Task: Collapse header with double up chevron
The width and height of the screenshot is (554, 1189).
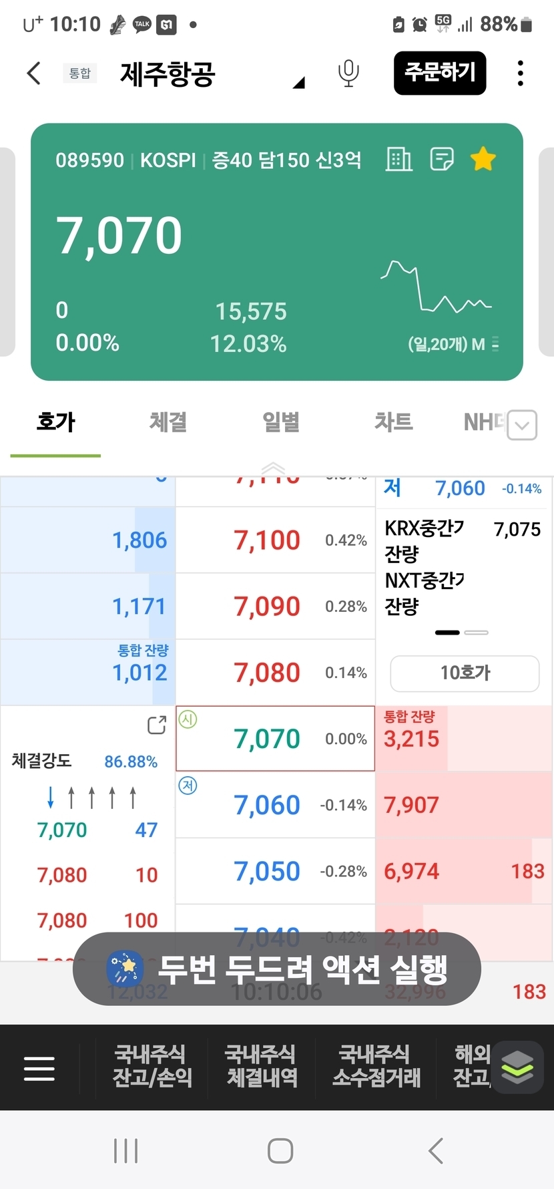Action: pyautogui.click(x=273, y=467)
